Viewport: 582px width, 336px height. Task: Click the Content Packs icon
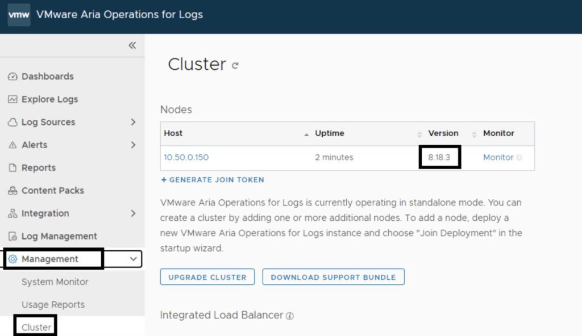[x=13, y=191]
